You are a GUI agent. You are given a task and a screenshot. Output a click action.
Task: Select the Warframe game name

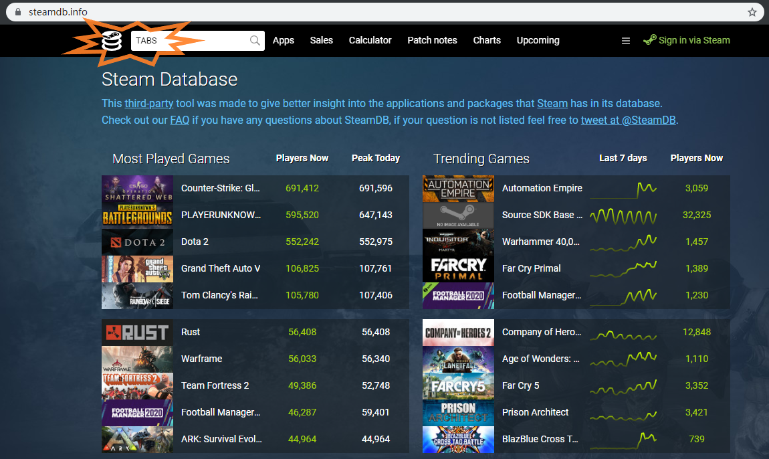tap(201, 359)
